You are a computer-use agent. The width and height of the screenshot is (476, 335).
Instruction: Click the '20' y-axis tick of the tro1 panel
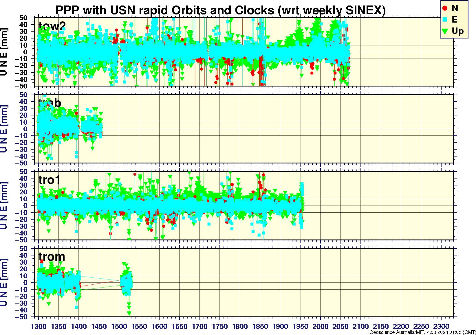coord(23,192)
